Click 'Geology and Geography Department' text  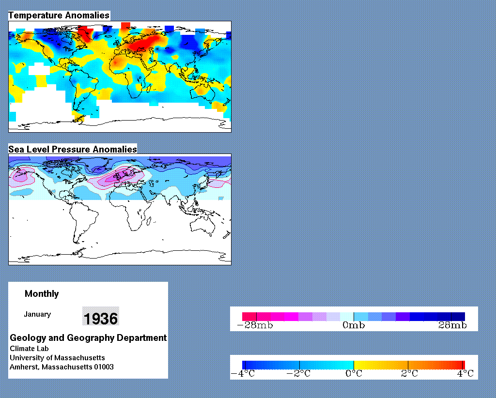(88, 337)
